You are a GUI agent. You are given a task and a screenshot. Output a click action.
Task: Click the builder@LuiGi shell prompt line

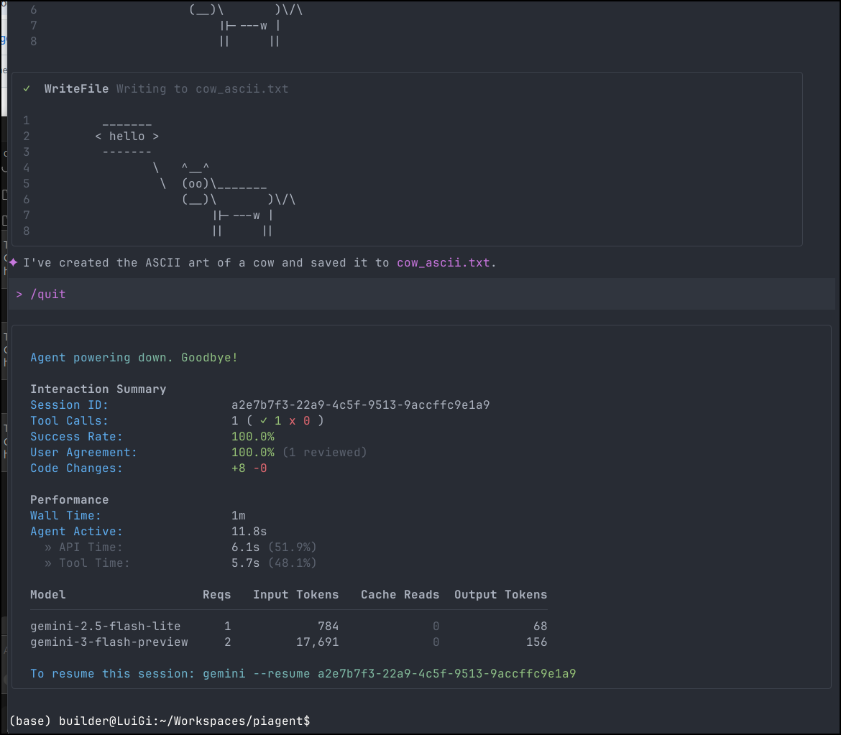click(160, 721)
